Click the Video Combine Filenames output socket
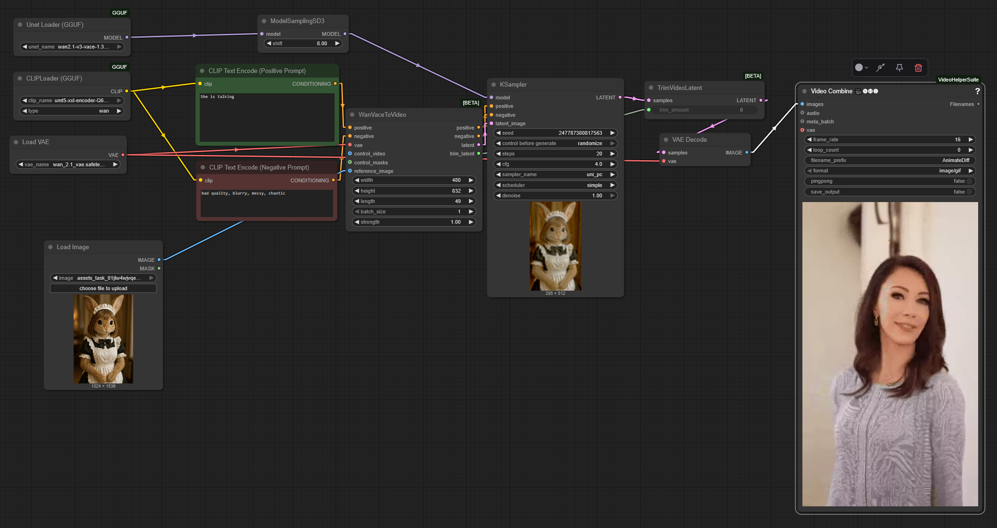 pyautogui.click(x=979, y=104)
